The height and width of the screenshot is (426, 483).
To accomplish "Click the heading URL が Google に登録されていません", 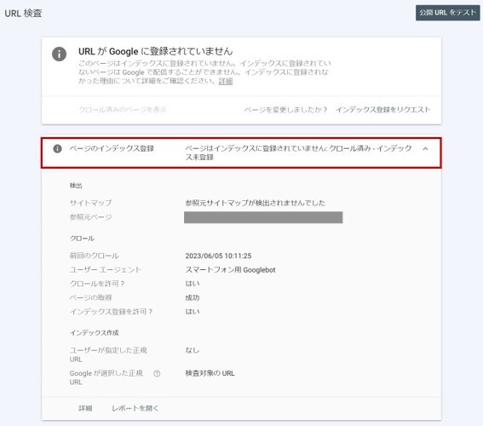I will tap(156, 51).
